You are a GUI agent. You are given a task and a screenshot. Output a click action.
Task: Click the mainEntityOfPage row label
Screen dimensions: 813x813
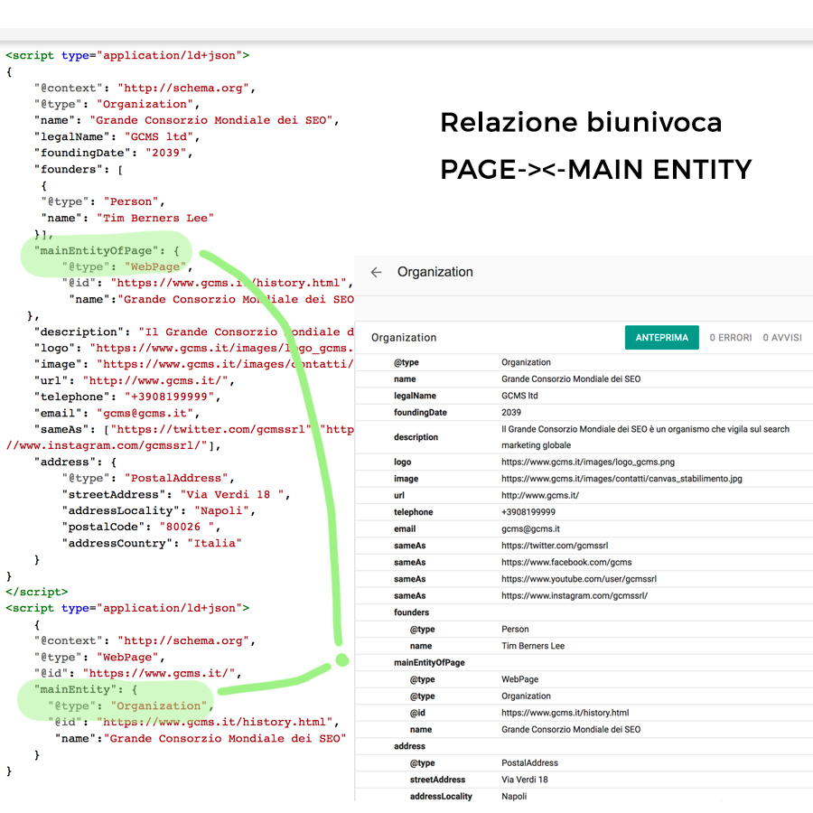[429, 663]
